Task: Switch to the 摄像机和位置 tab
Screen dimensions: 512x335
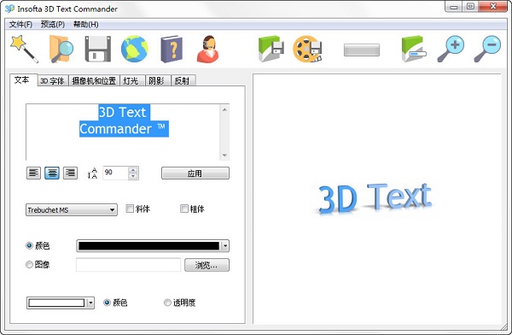Action: coord(94,81)
